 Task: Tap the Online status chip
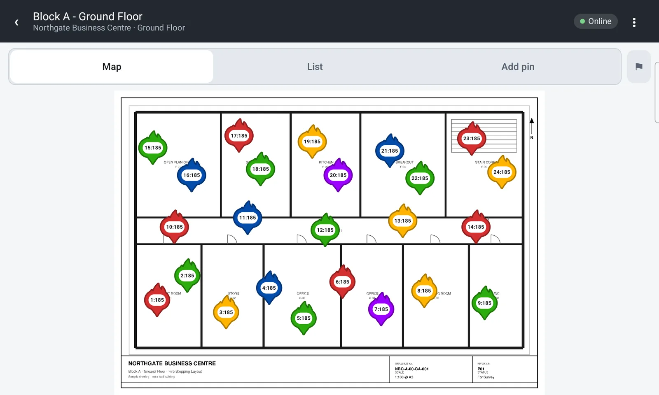click(x=596, y=21)
